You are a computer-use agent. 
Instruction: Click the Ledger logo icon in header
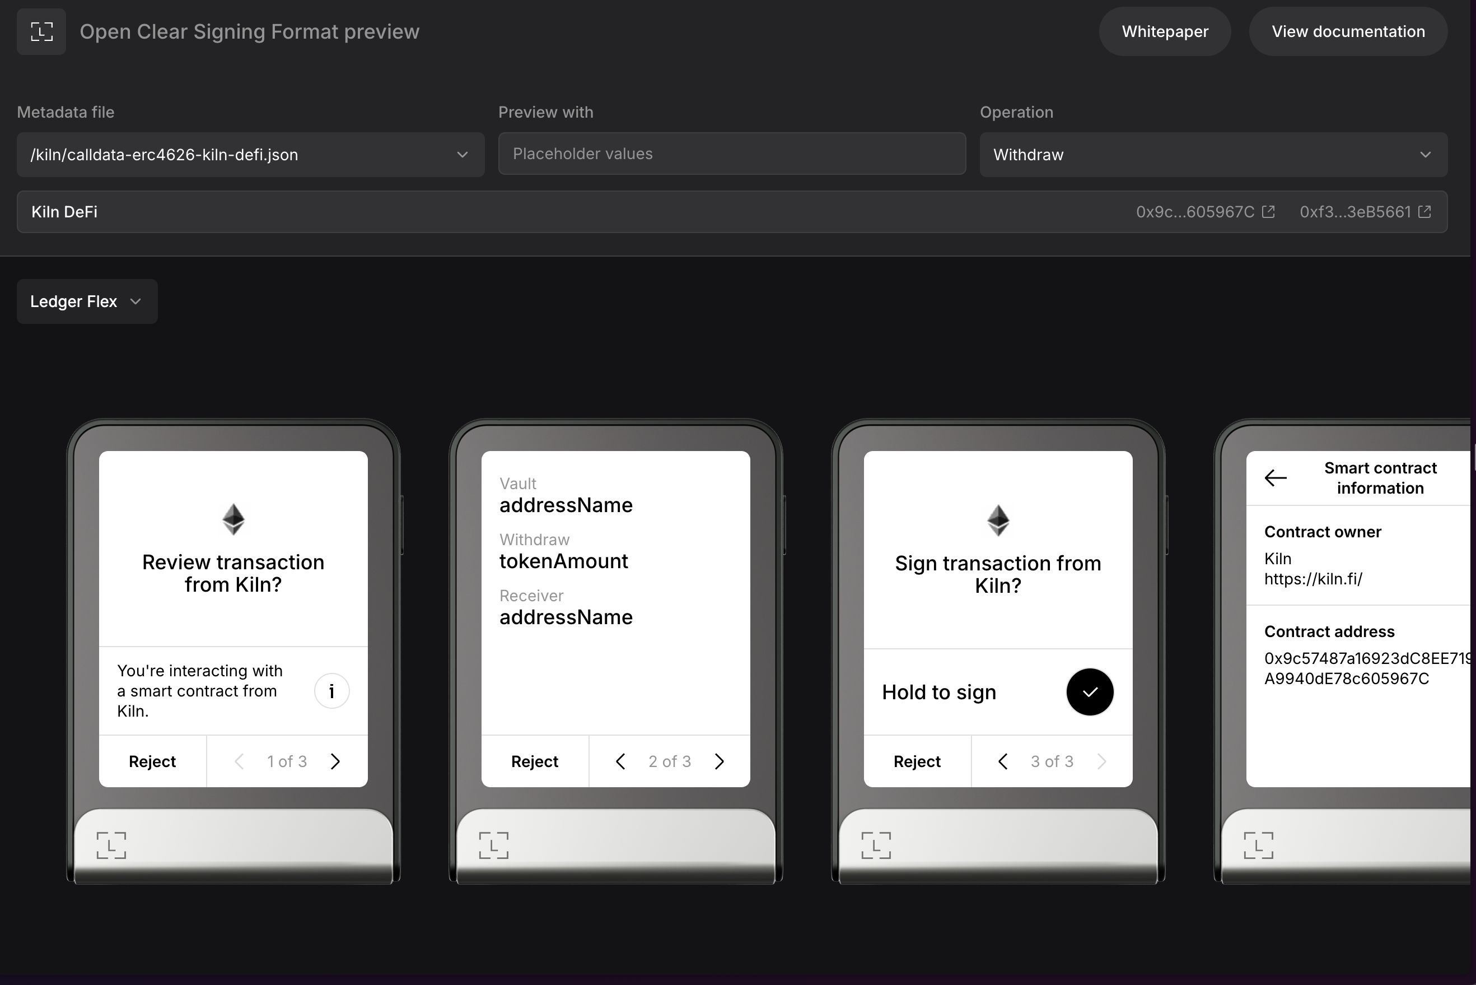click(x=41, y=31)
